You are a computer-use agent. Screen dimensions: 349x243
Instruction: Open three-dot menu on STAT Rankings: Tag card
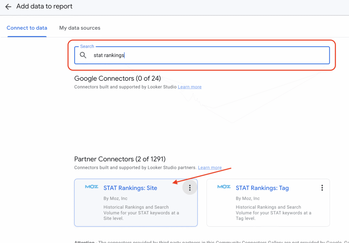coord(322,188)
